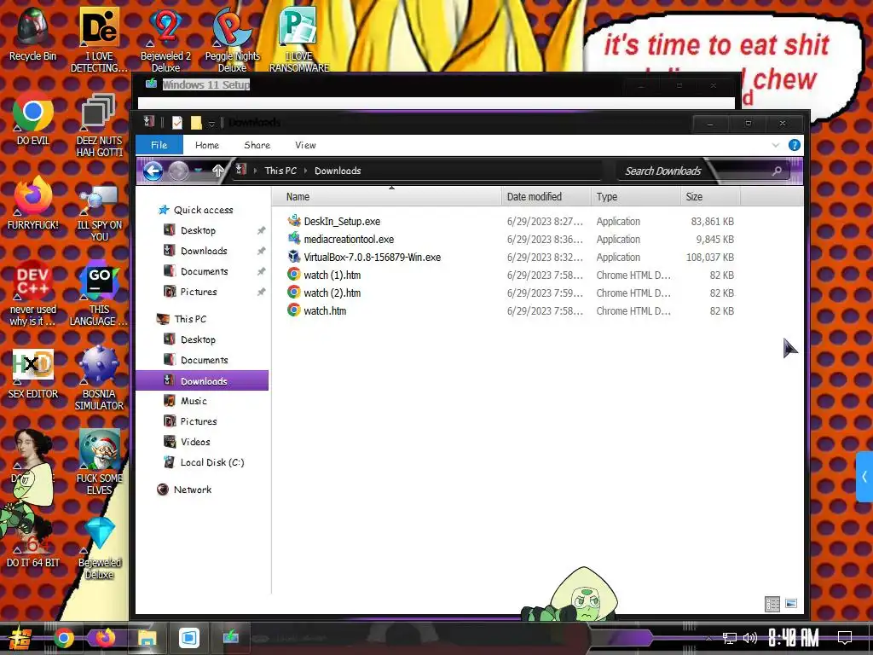Click the Properties quick access toolbar icon
The width and height of the screenshot is (873, 655).
(177, 123)
